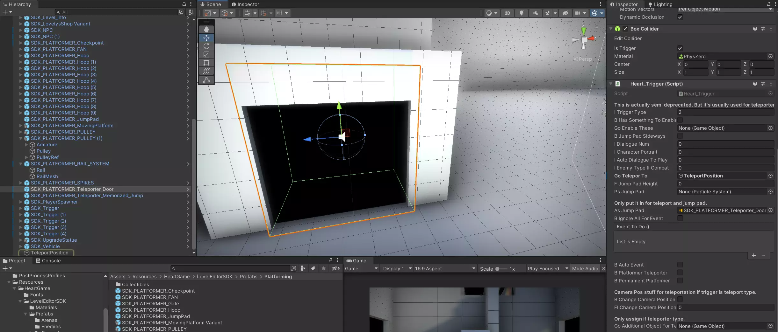Click the Edit Collider custom tool icon
This screenshot has height=332, width=778.
pos(206,80)
